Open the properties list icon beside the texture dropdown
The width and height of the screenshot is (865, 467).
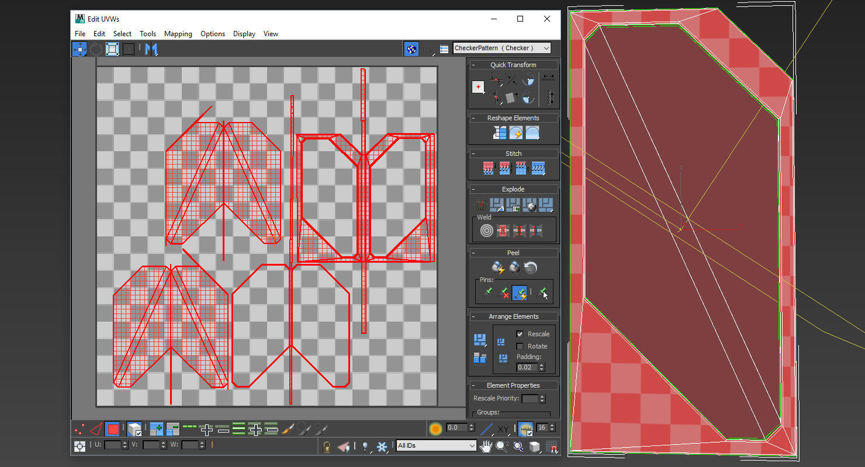(x=444, y=49)
